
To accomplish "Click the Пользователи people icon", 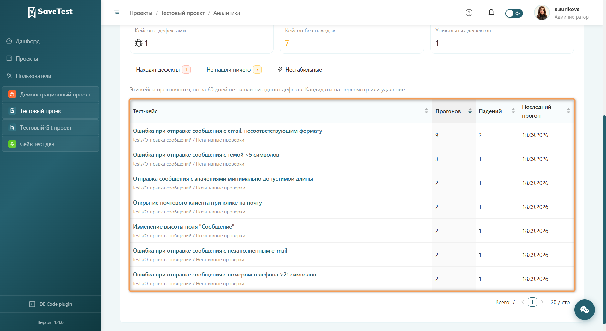I will [x=9, y=76].
